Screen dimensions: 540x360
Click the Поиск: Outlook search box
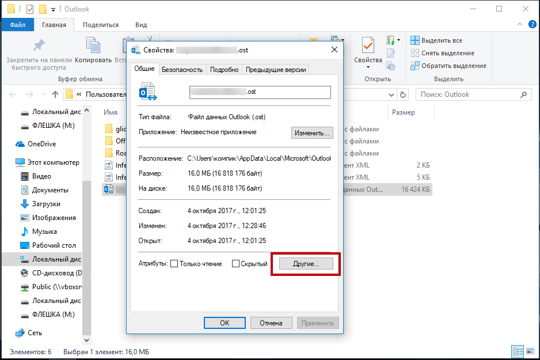click(474, 94)
